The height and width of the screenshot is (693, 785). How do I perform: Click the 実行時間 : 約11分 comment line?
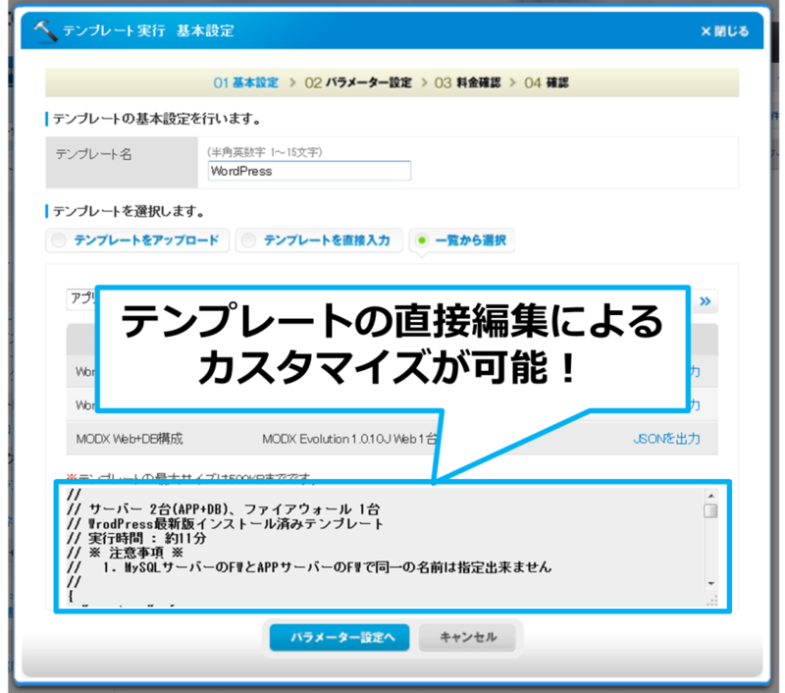point(136,539)
